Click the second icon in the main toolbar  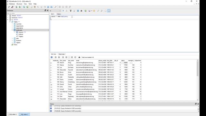(12, 7)
